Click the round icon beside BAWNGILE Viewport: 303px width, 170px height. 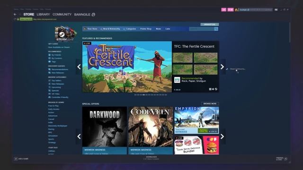click(x=93, y=15)
